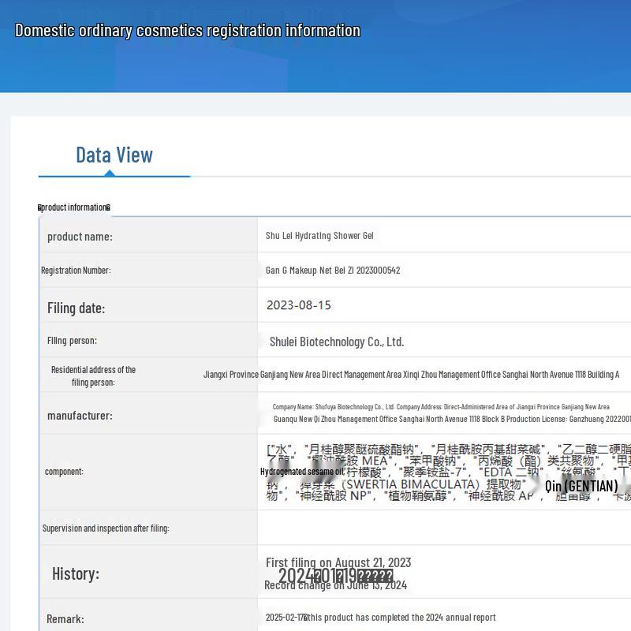This screenshot has width=631, height=631.
Task: Click the page title banner heading
Action: pos(188,31)
